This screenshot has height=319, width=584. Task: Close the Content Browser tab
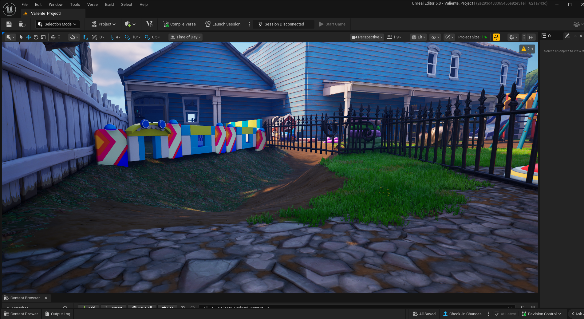46,298
